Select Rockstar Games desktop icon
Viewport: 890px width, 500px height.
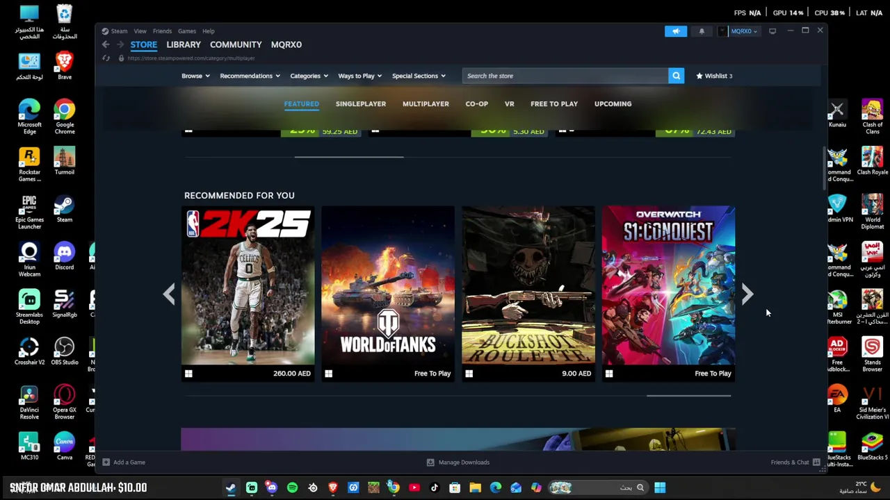29,165
